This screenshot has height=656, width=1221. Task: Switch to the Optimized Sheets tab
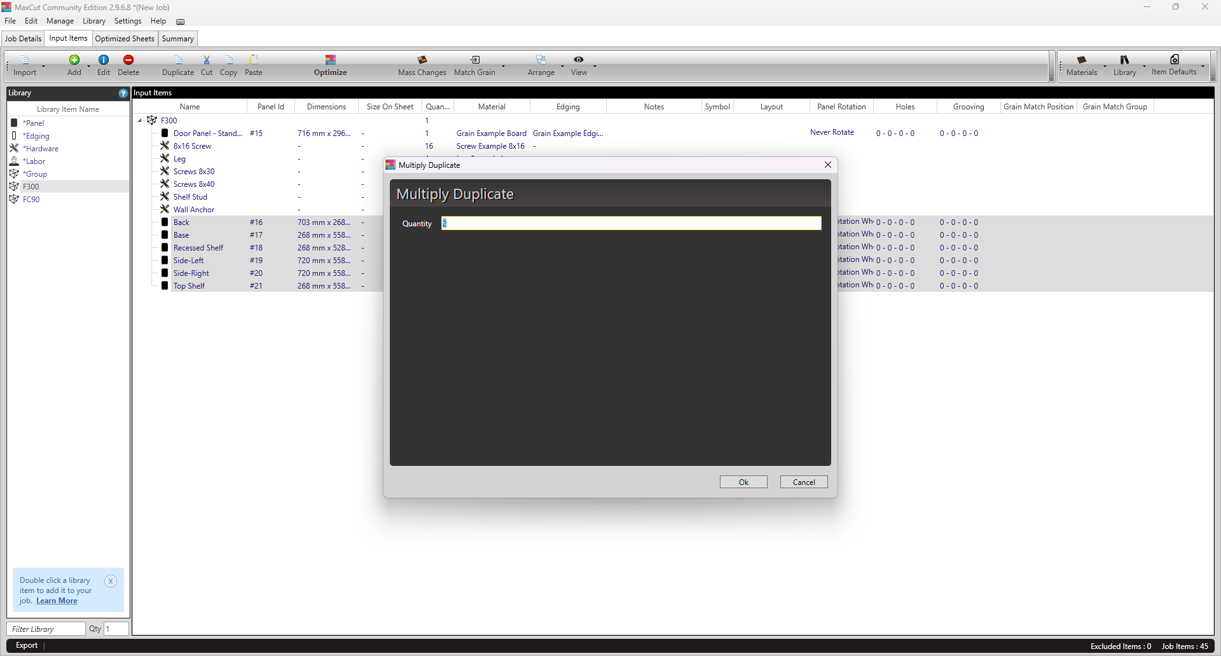(125, 39)
